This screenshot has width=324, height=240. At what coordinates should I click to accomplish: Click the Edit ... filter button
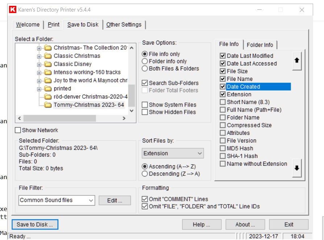(115, 200)
